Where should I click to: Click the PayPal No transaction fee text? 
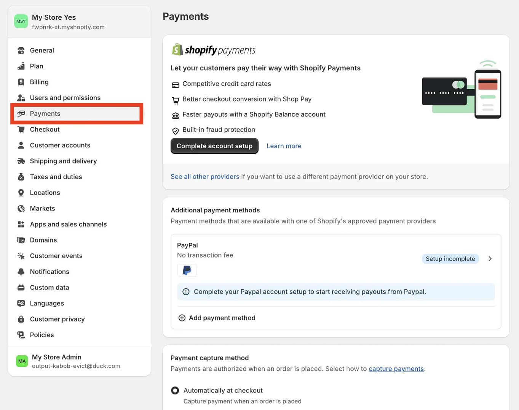205,255
